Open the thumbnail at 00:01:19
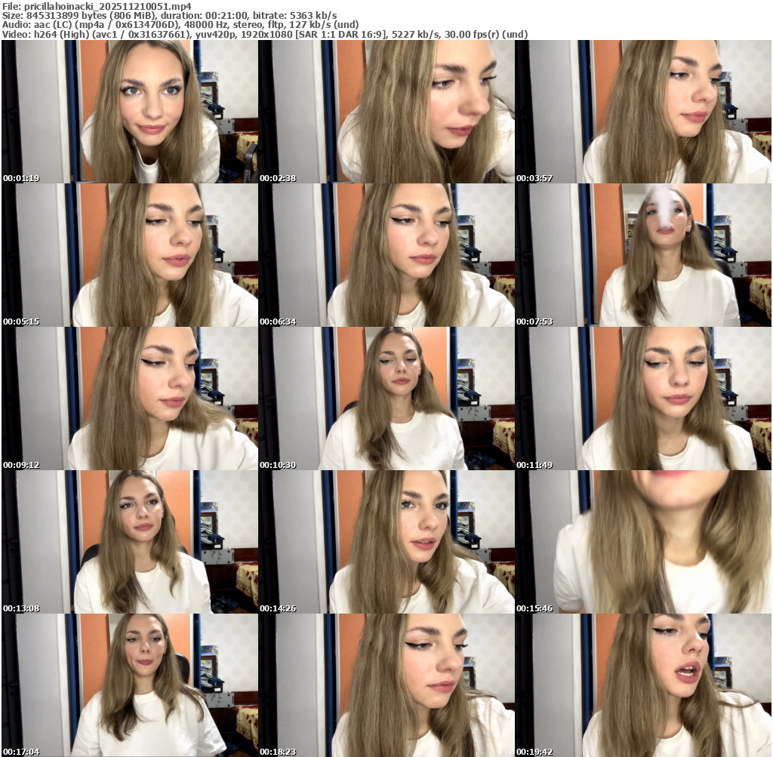 click(130, 111)
